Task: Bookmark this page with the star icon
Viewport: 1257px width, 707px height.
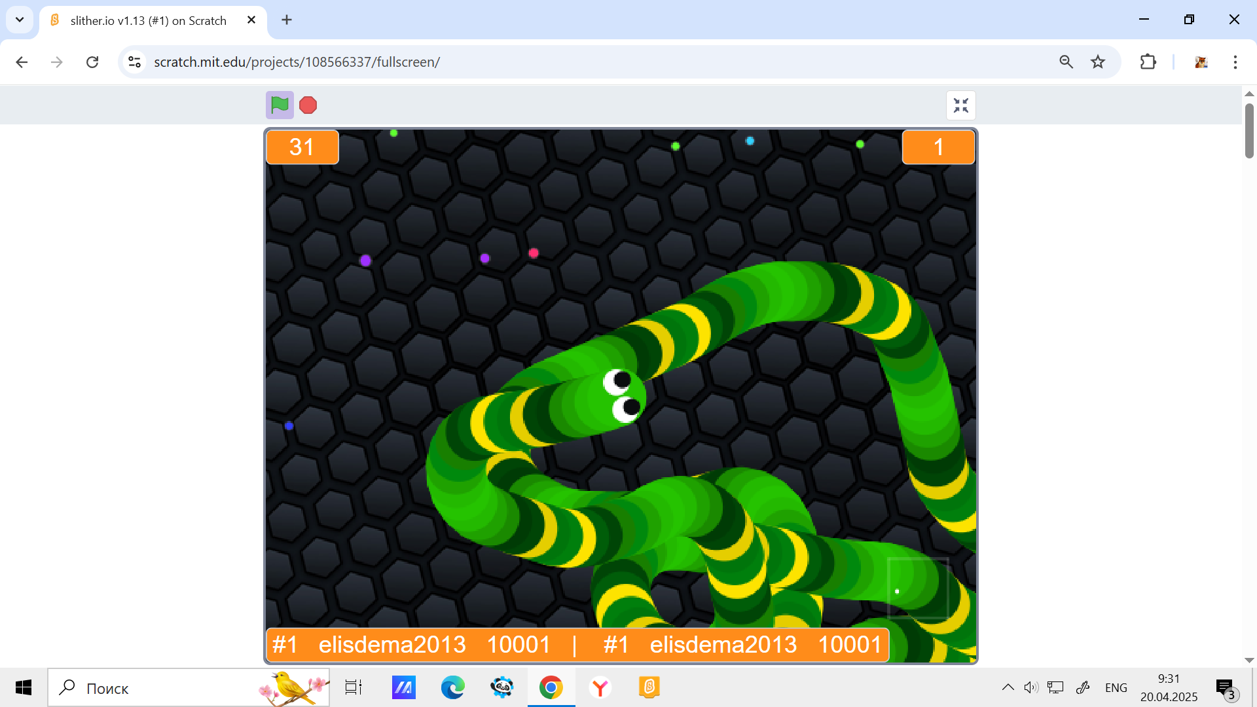Action: [1098, 62]
